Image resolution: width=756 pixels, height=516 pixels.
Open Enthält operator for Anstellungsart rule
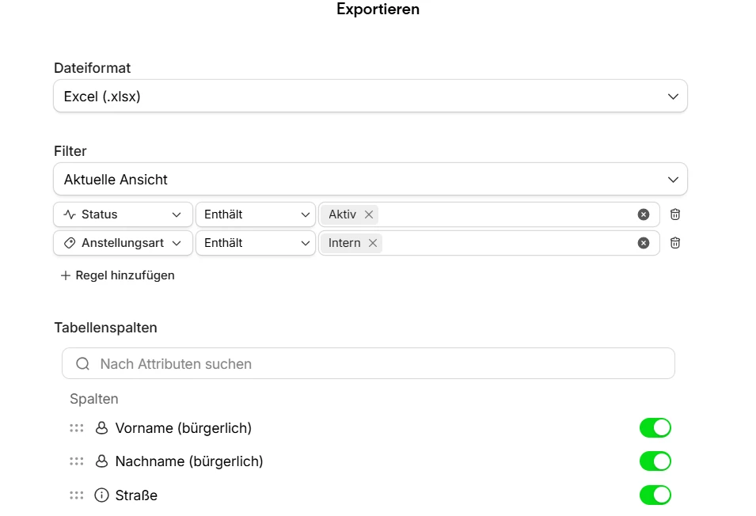(256, 243)
